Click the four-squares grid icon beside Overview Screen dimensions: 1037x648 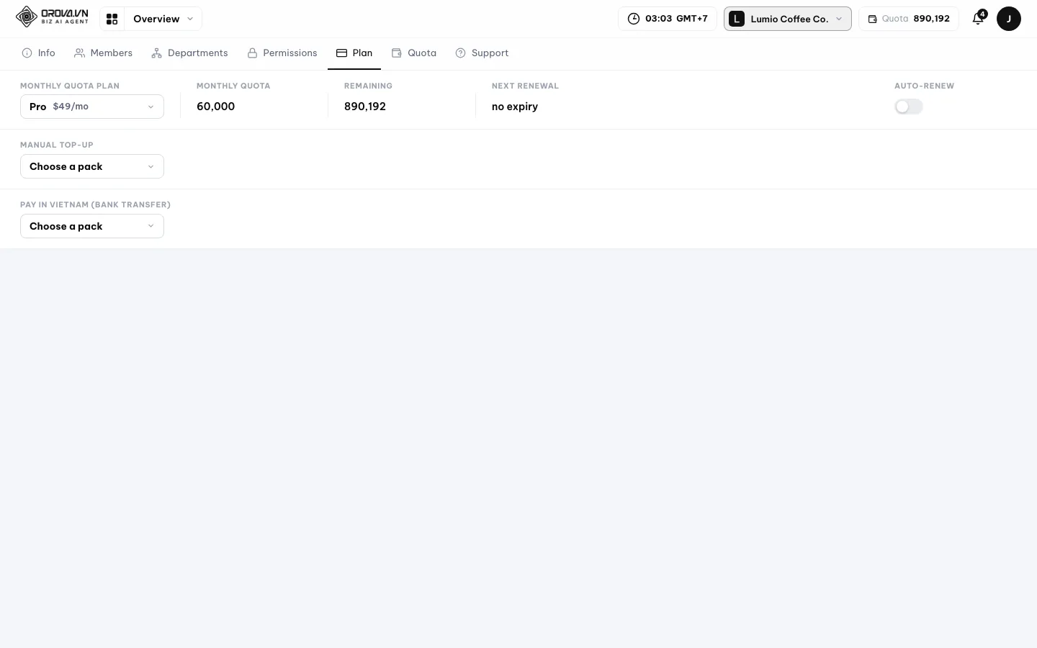pos(112,19)
